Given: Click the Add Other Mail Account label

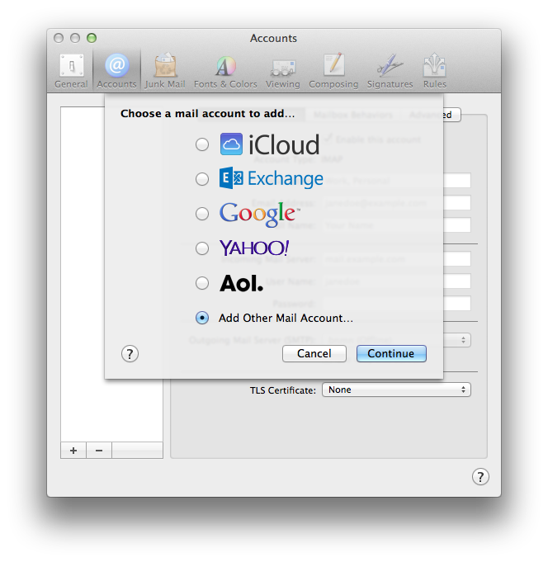Looking at the screenshot, I should pos(286,318).
